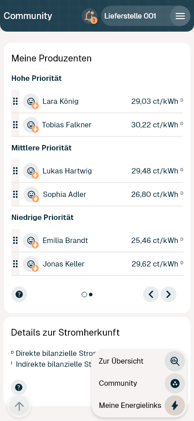Click Sophia Adler's avatar icon
Image resolution: width=194 pixels, height=421 pixels.
click(x=32, y=194)
